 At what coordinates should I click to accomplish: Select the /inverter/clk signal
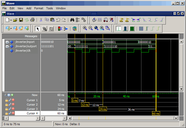(x=23, y=51)
